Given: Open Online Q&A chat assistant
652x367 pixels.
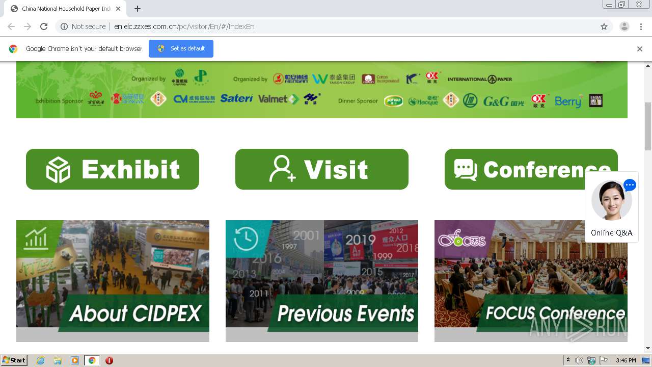Looking at the screenshot, I should (x=612, y=207).
